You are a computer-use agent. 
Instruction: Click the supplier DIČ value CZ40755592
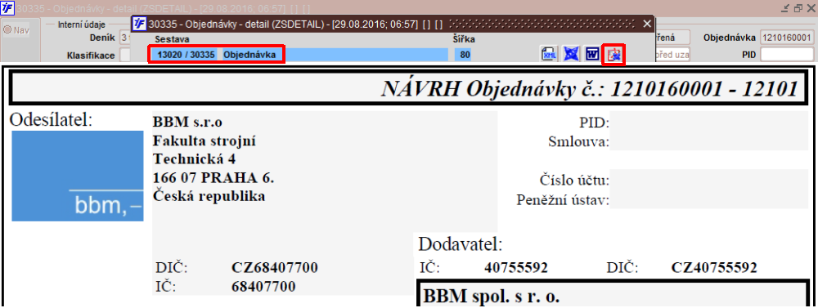pos(713,269)
